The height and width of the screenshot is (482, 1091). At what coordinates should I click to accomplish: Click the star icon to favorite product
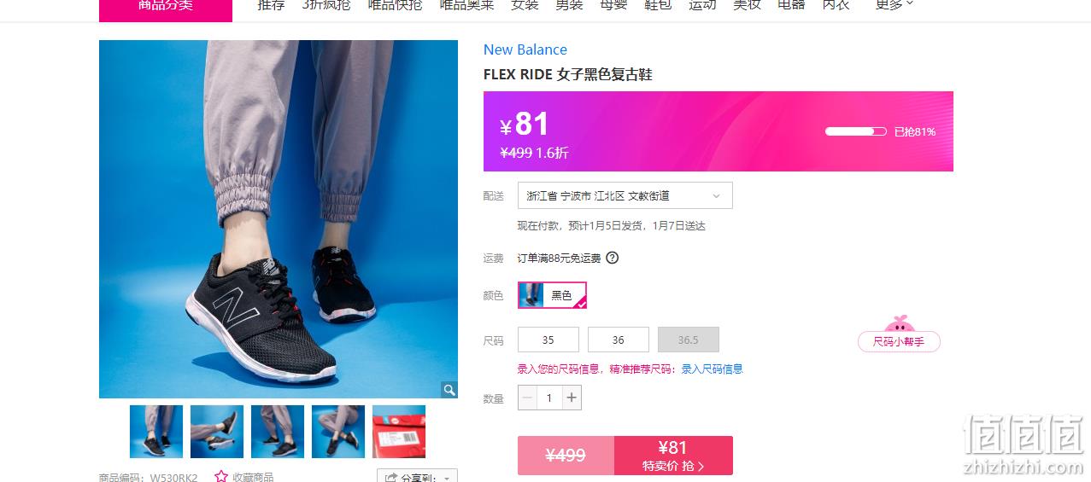point(221,476)
